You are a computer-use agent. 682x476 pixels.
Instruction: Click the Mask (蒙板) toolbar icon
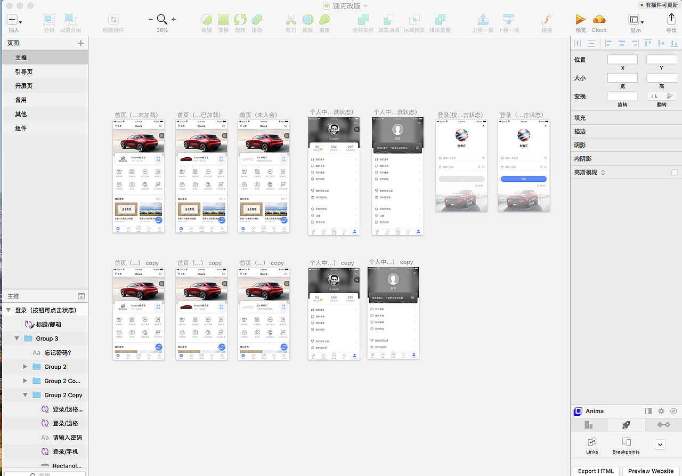click(307, 20)
